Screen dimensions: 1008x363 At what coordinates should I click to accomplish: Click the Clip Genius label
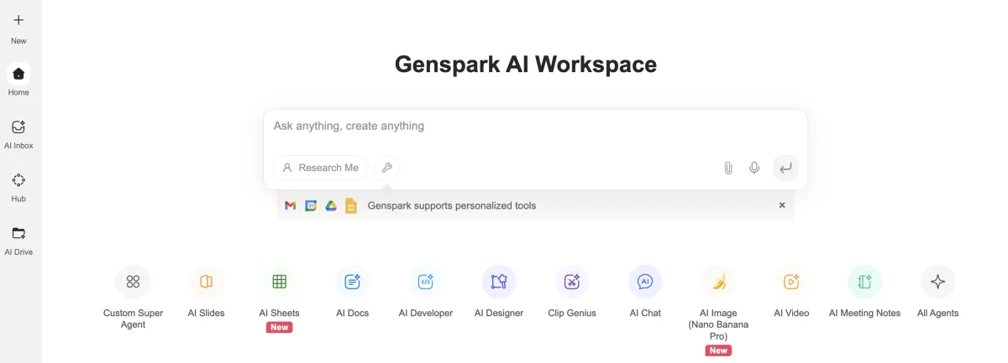tap(572, 313)
